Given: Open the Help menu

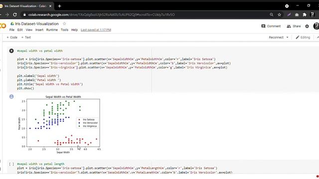Looking at the screenshot, I should pyautogui.click(x=74, y=30).
